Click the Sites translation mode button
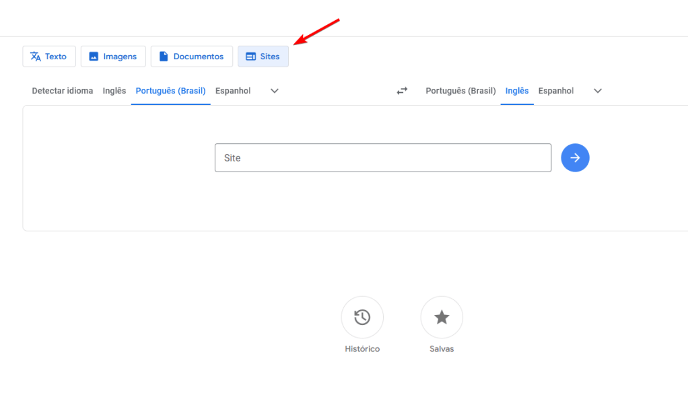688x405 pixels. click(263, 57)
